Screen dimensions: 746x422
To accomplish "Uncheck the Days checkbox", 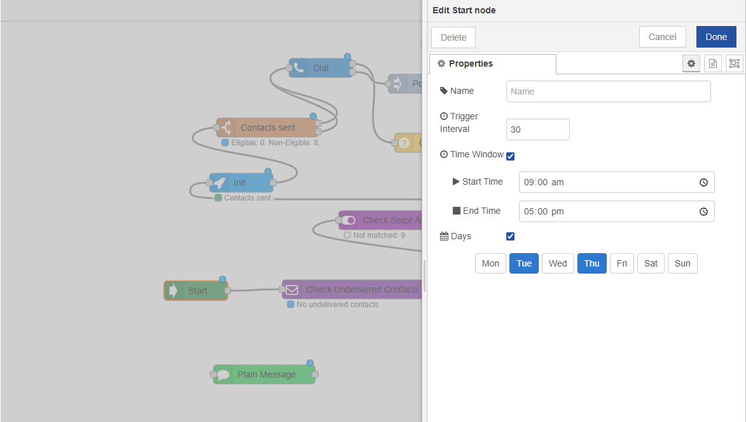I will pos(510,237).
